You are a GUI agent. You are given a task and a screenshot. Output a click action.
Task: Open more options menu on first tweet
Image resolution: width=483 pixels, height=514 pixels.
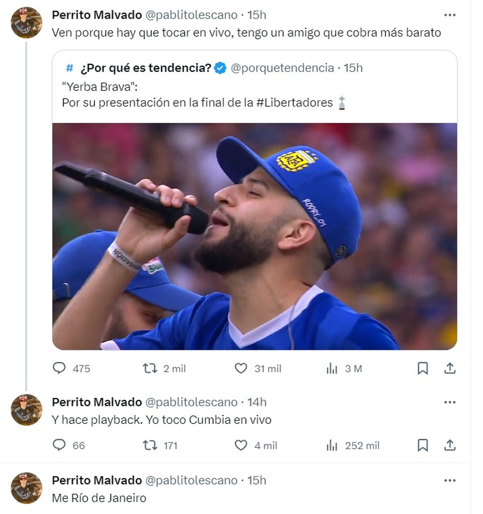450,15
